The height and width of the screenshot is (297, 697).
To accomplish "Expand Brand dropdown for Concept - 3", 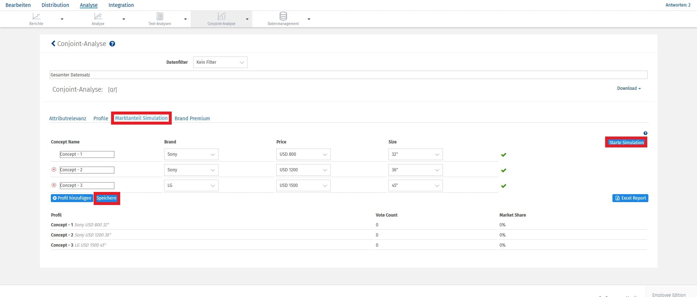I will coord(191,185).
